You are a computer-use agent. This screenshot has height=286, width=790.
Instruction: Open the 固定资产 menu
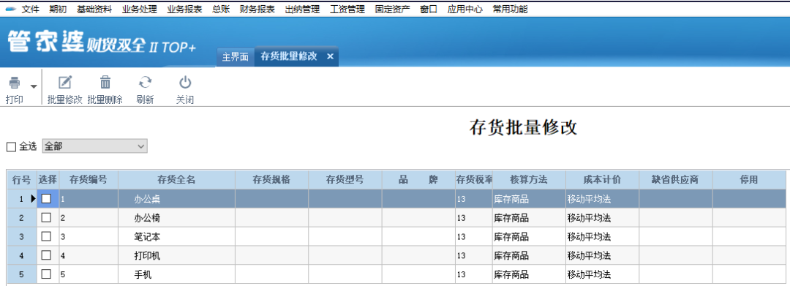(393, 9)
